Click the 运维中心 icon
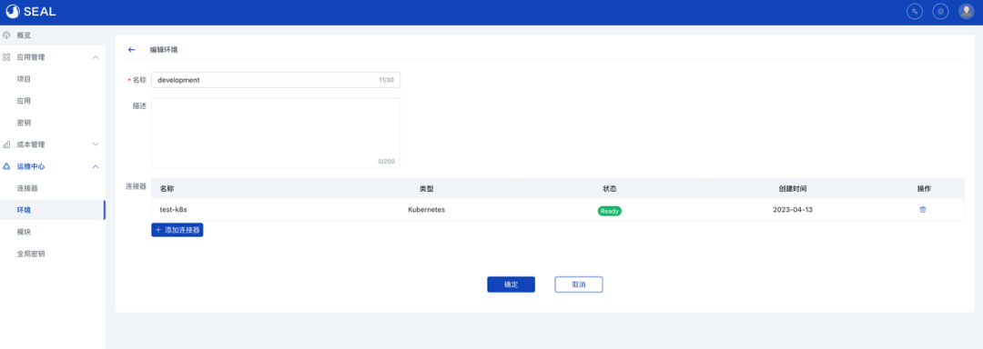983x349 pixels. coord(6,166)
